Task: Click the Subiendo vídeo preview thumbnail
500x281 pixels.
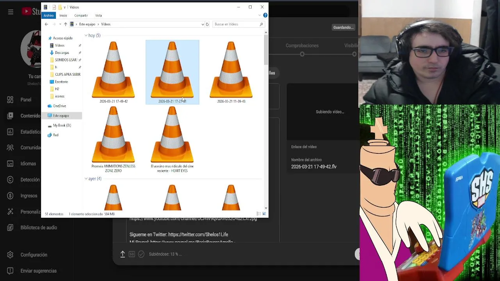Action: click(323, 112)
